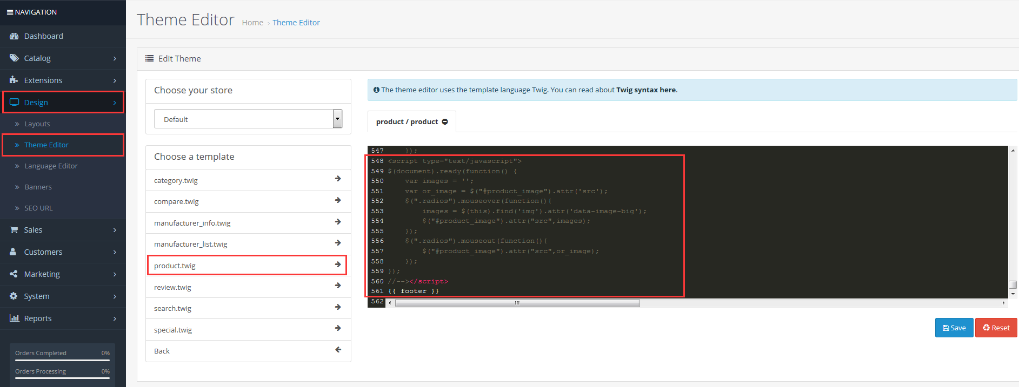Expand the System menu chevron
The height and width of the screenshot is (387, 1019).
[x=115, y=296]
